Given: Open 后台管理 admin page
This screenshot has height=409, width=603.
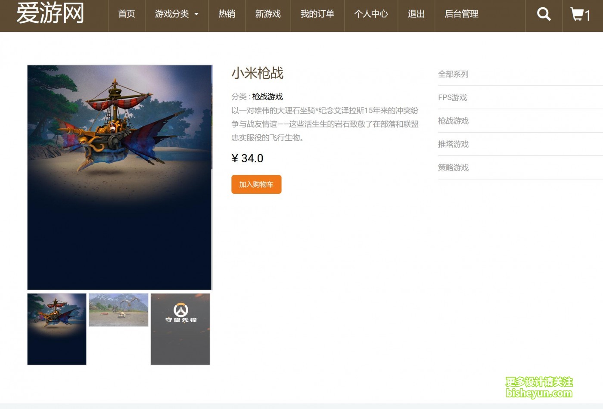Looking at the screenshot, I should click(462, 14).
